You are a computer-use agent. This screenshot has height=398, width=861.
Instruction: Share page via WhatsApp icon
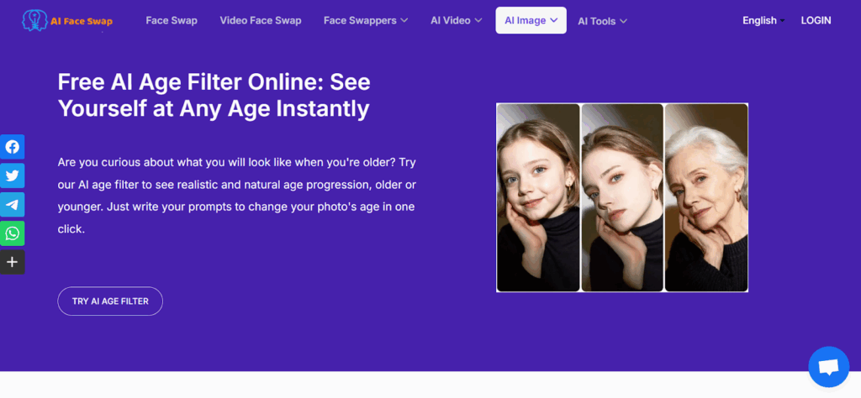(x=13, y=233)
